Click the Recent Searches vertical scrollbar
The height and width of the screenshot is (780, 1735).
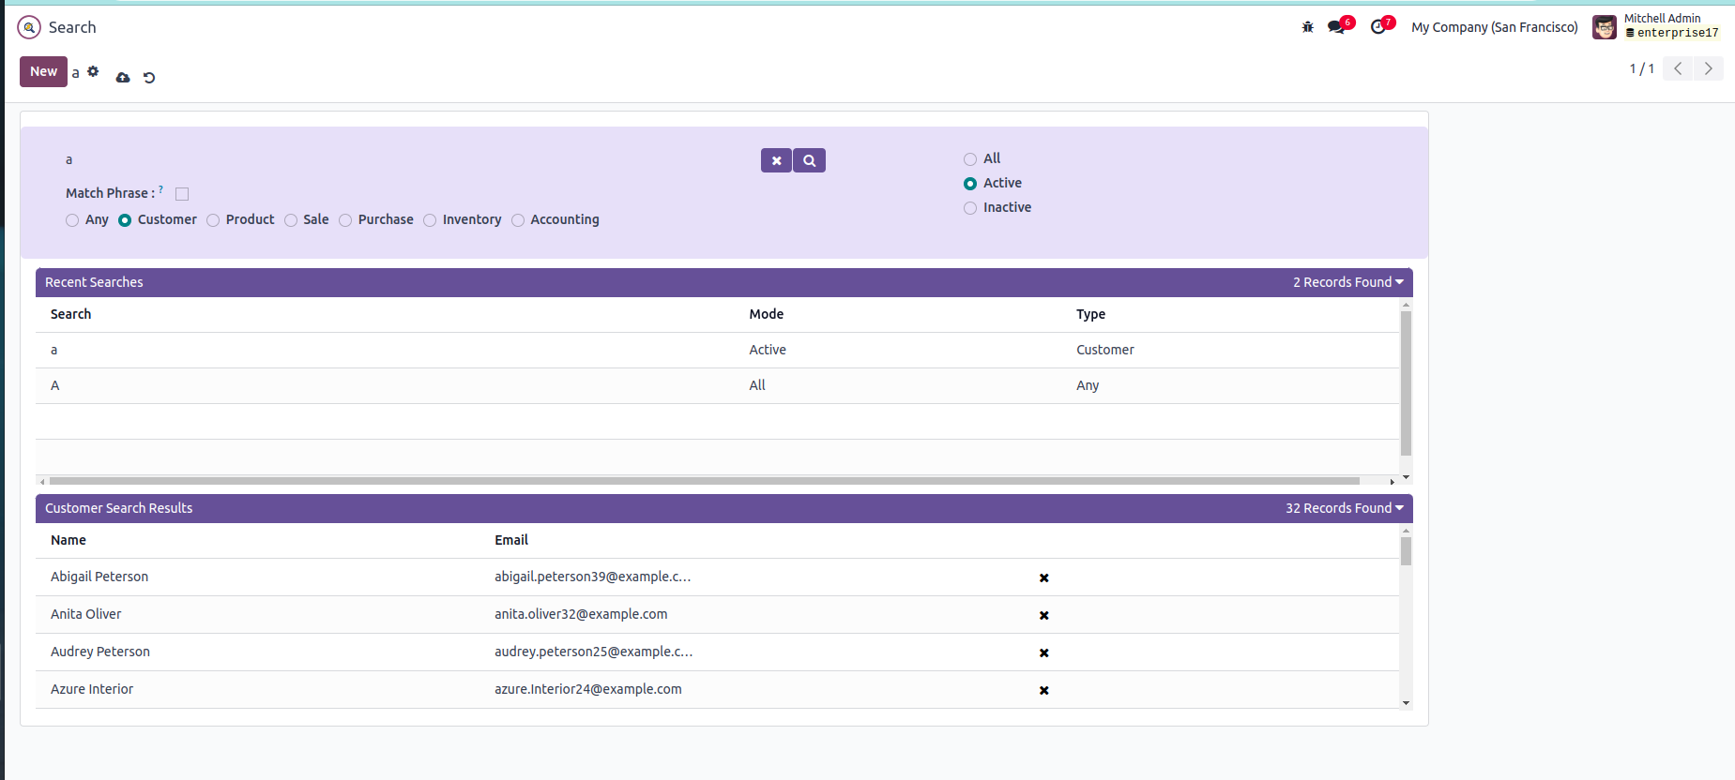[x=1406, y=384]
